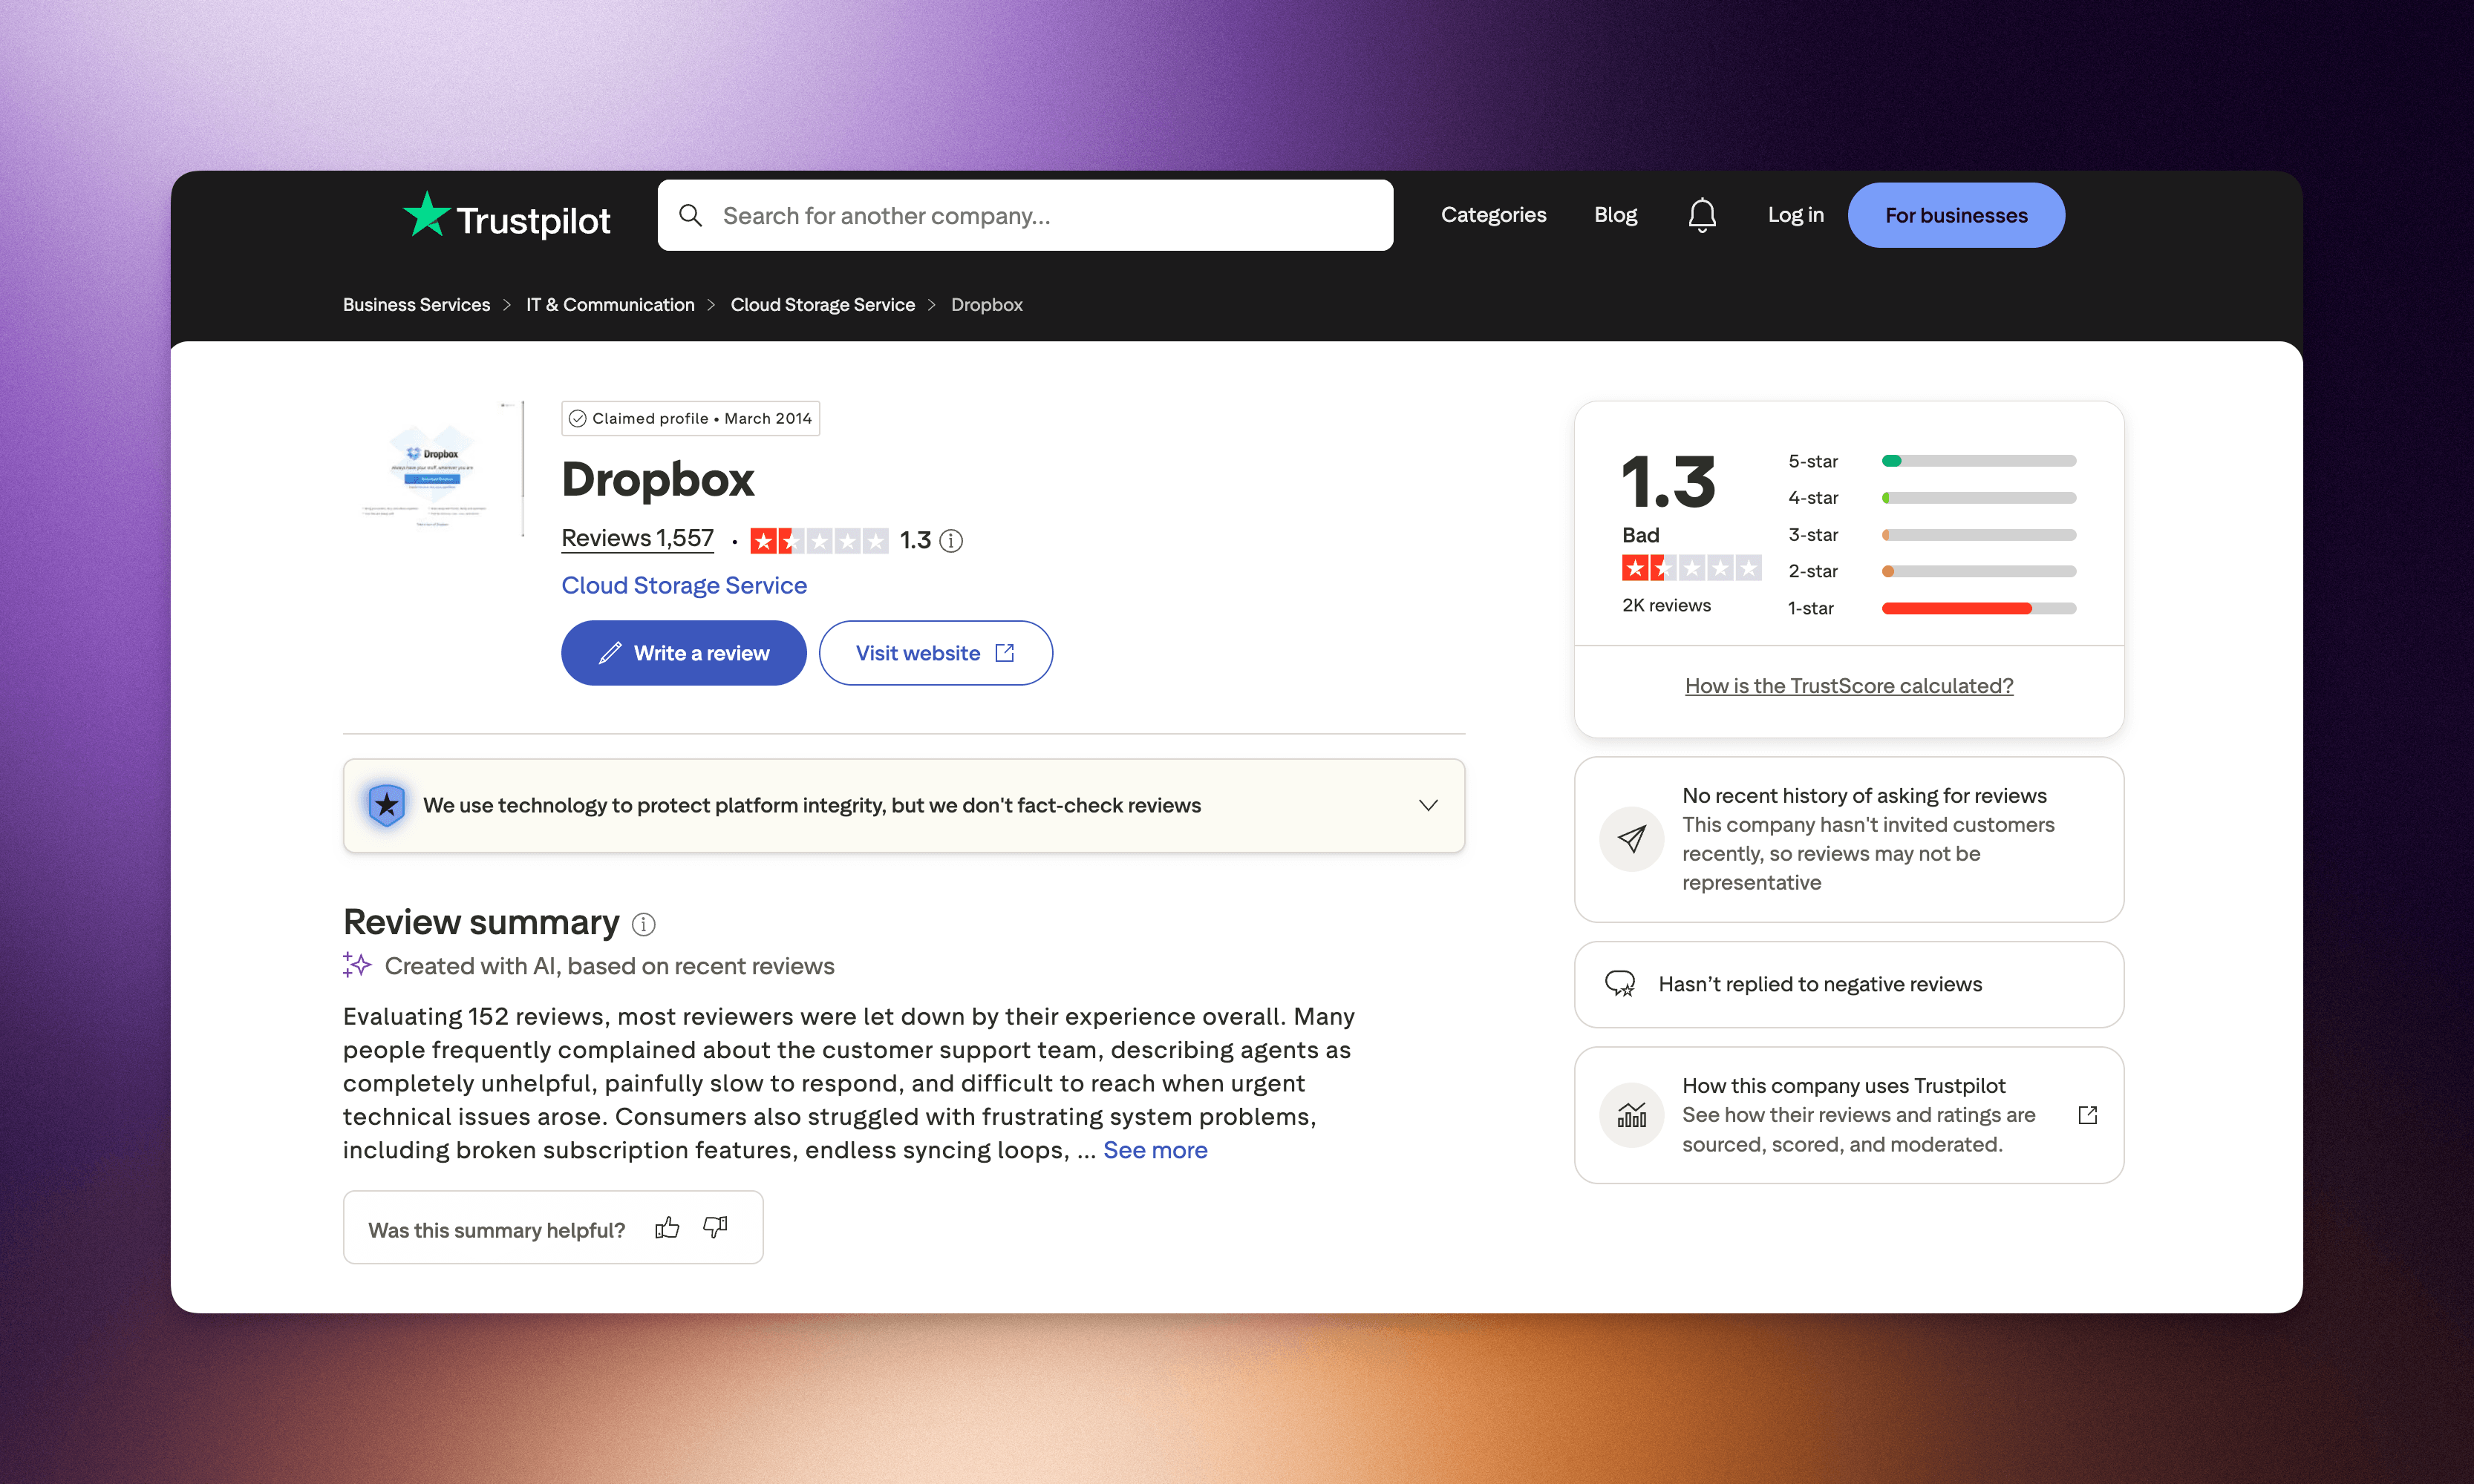Click the search magnifier icon
The height and width of the screenshot is (1484, 2474).
point(691,215)
